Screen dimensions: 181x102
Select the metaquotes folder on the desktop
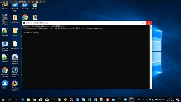[x=15, y=45]
